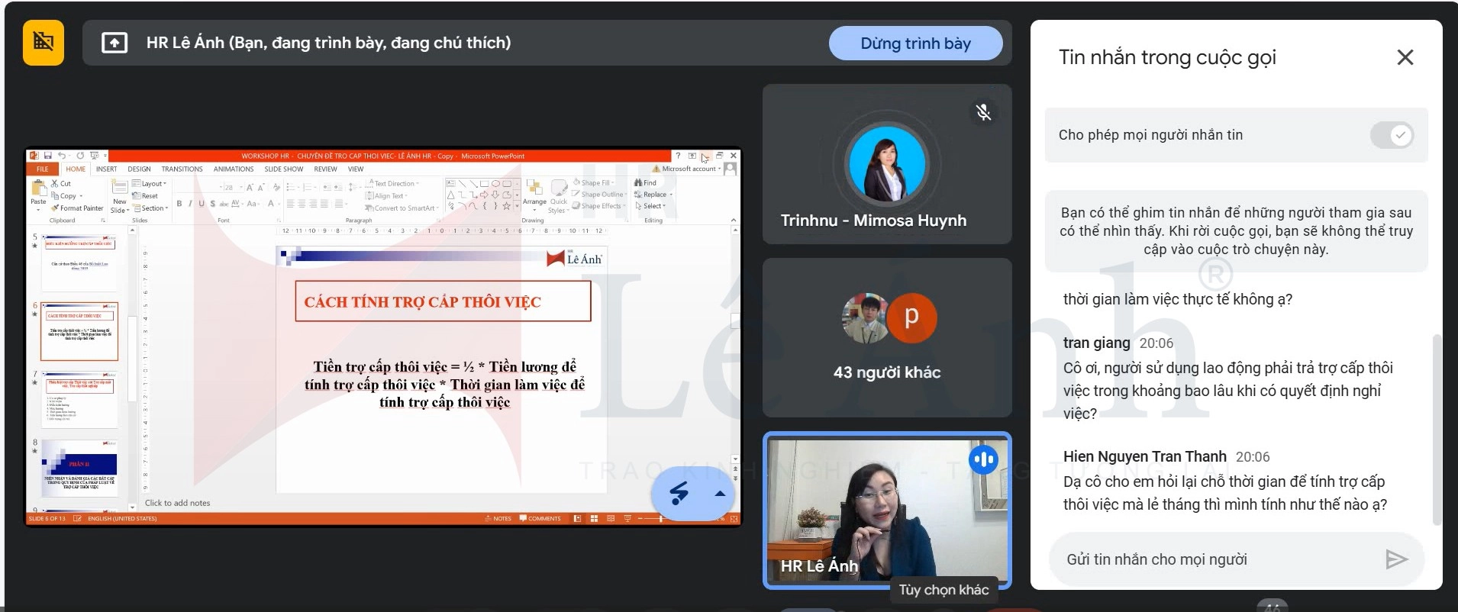The width and height of the screenshot is (1458, 612).
Task: Toggle the COMMENTS pane in the status bar
Action: (540, 519)
